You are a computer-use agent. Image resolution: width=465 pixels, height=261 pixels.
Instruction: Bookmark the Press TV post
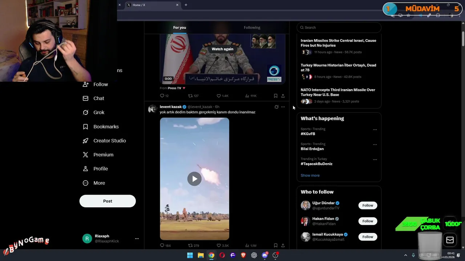[276, 96]
